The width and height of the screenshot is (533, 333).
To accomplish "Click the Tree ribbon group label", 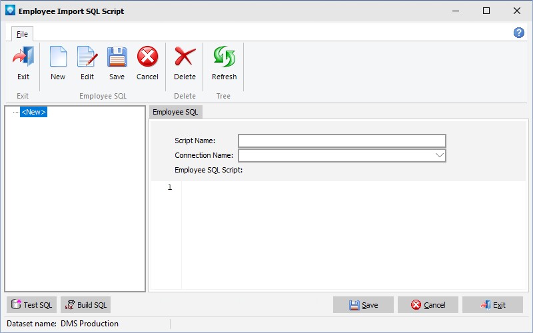I will 223,96.
